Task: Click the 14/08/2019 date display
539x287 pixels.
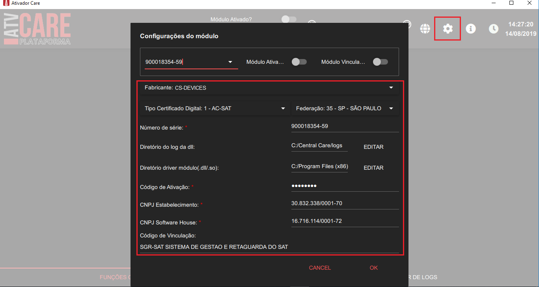Action: [x=520, y=34]
